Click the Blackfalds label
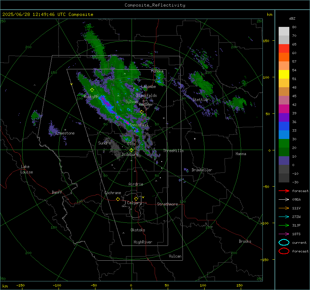Screen dimensions: 310x290 click(x=146, y=96)
